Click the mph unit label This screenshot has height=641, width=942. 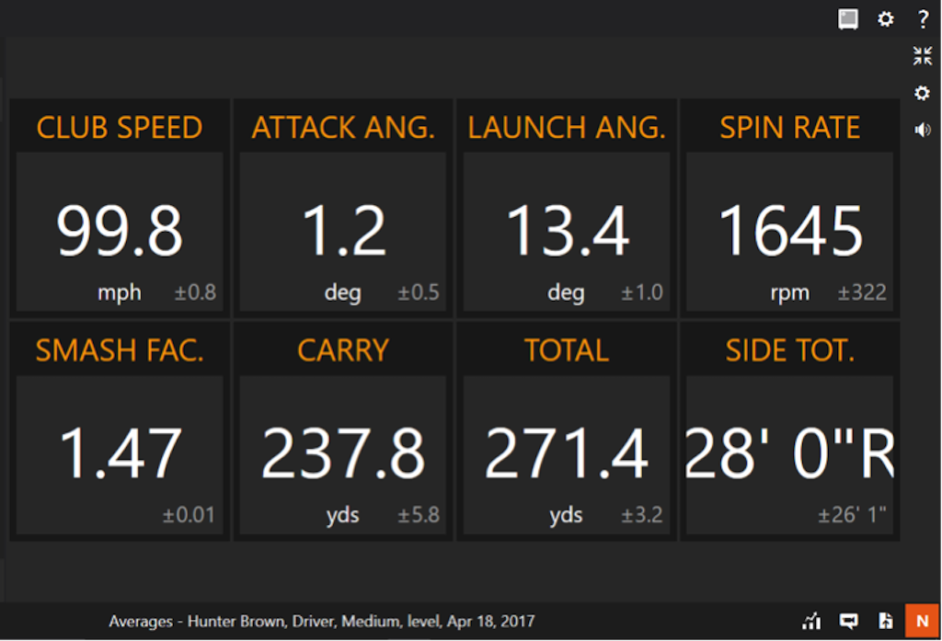coord(120,293)
